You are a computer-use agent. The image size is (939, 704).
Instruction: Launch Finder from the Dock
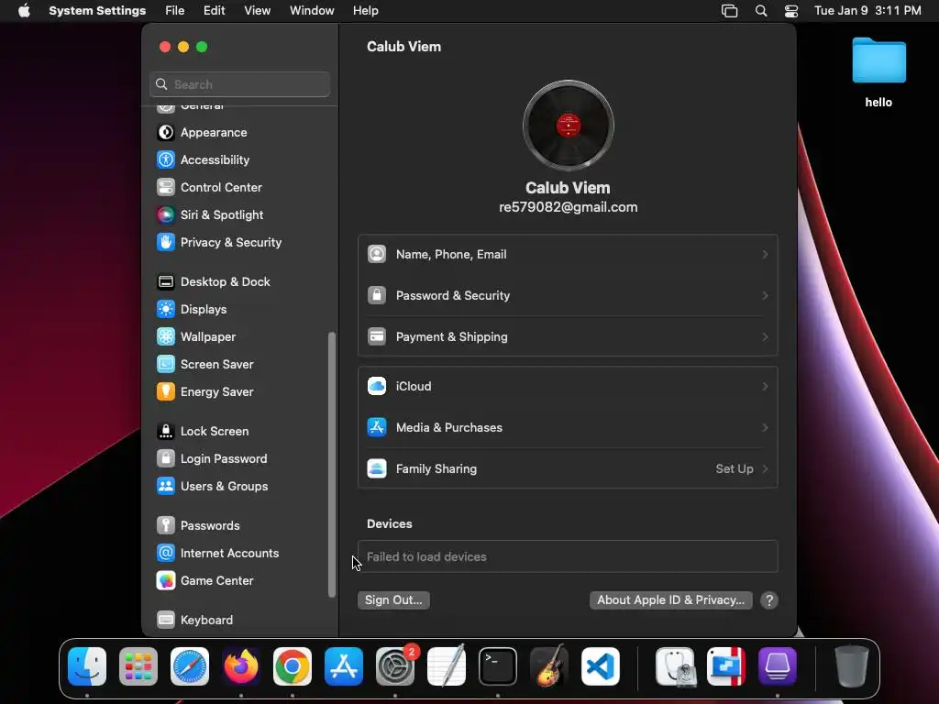point(87,666)
